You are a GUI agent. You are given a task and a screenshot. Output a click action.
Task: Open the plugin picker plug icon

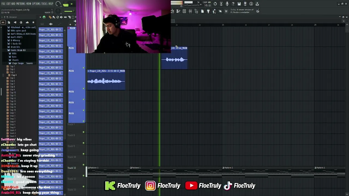208,11
